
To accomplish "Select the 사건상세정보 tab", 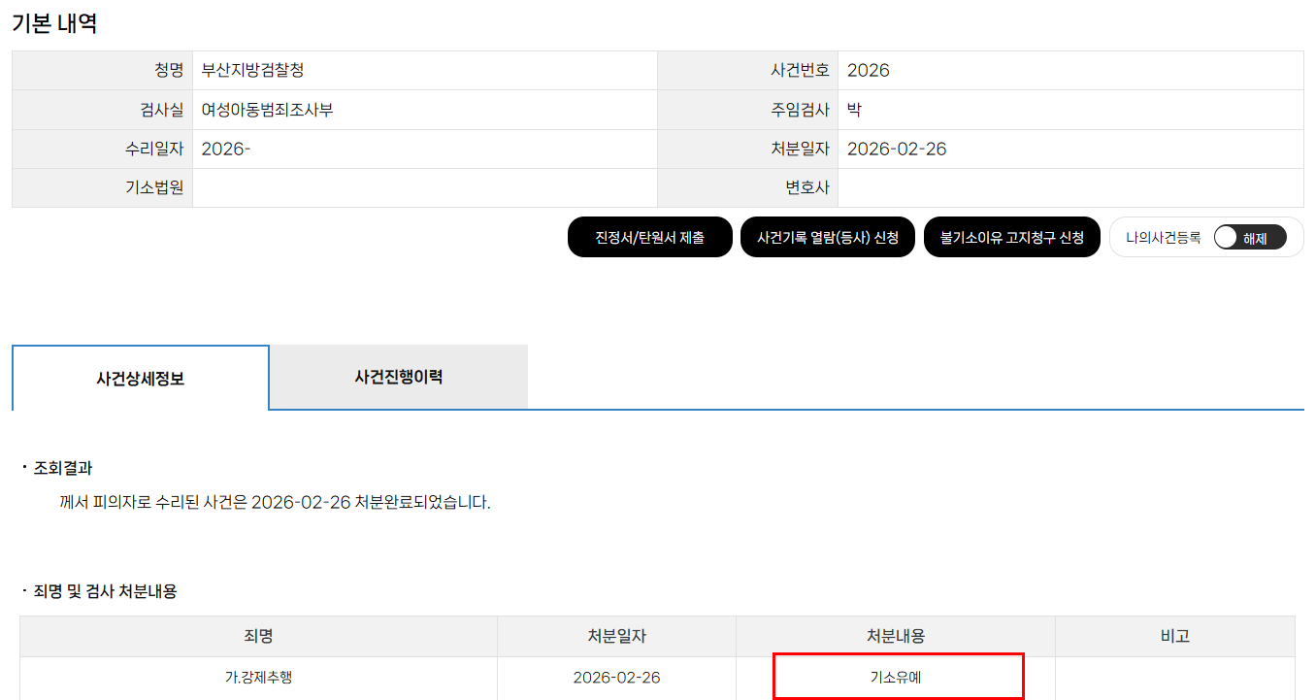I will [x=140, y=379].
